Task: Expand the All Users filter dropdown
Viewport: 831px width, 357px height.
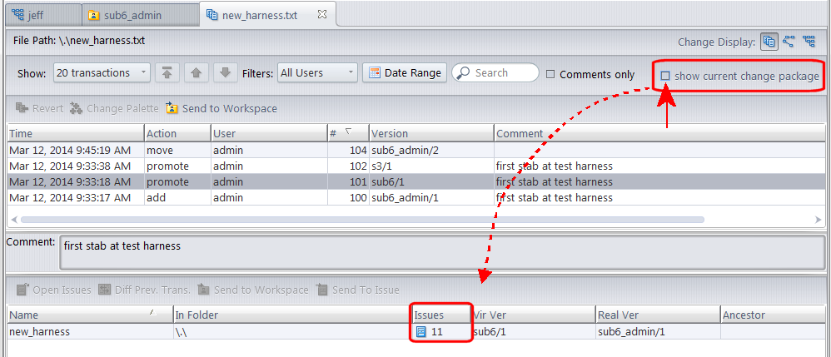Action: [317, 73]
